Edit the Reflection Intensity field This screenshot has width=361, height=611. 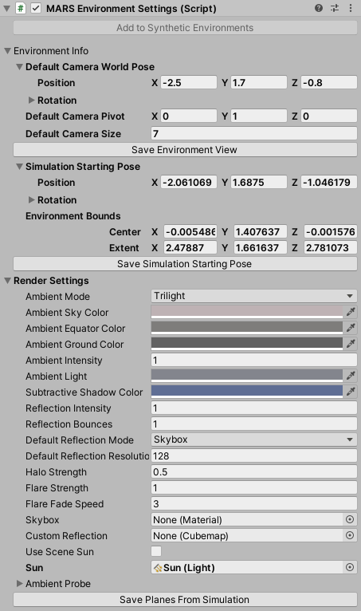pyautogui.click(x=254, y=408)
